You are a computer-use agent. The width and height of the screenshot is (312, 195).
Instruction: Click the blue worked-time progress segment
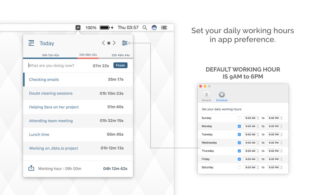coord(50,58)
